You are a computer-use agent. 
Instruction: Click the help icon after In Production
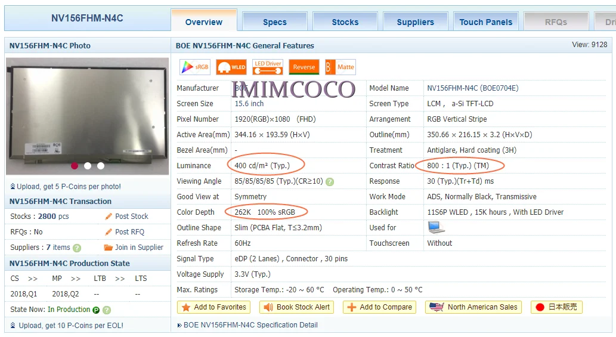tap(107, 310)
